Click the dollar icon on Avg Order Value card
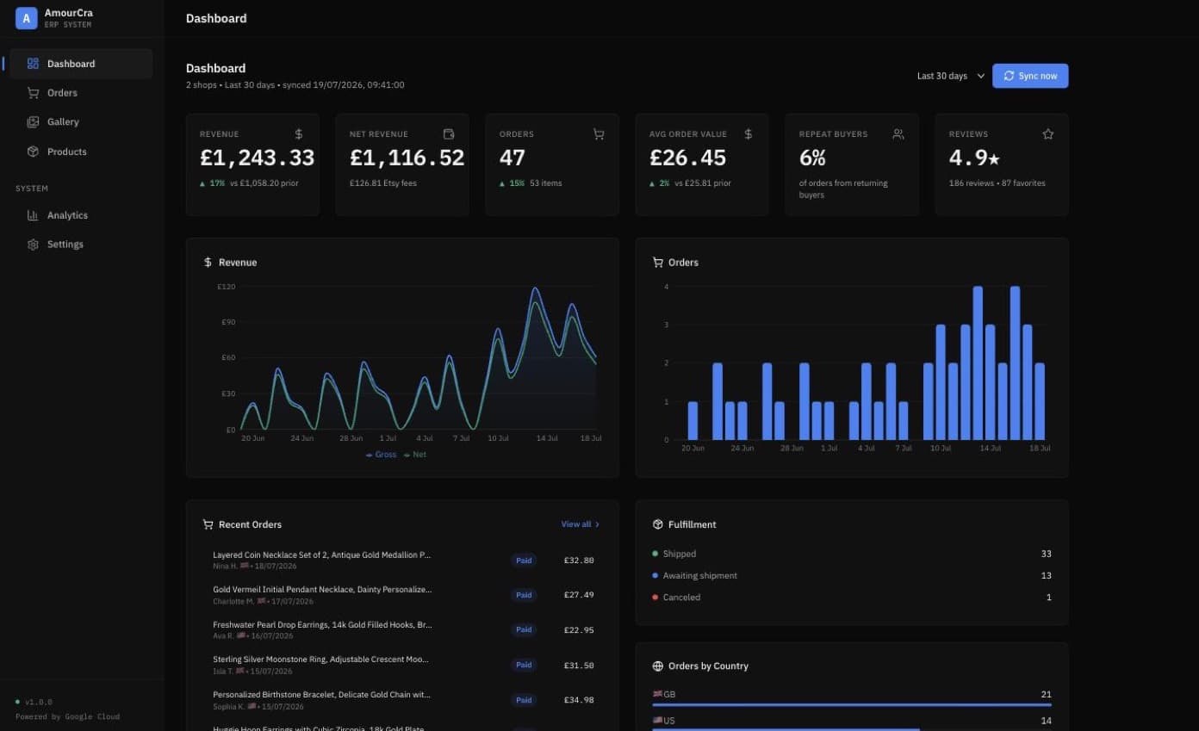Viewport: 1199px width, 731px height. point(749,134)
